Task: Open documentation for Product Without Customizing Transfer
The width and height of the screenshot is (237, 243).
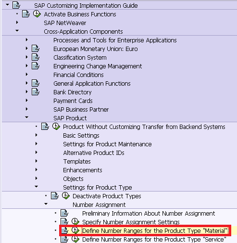Action: point(45,127)
